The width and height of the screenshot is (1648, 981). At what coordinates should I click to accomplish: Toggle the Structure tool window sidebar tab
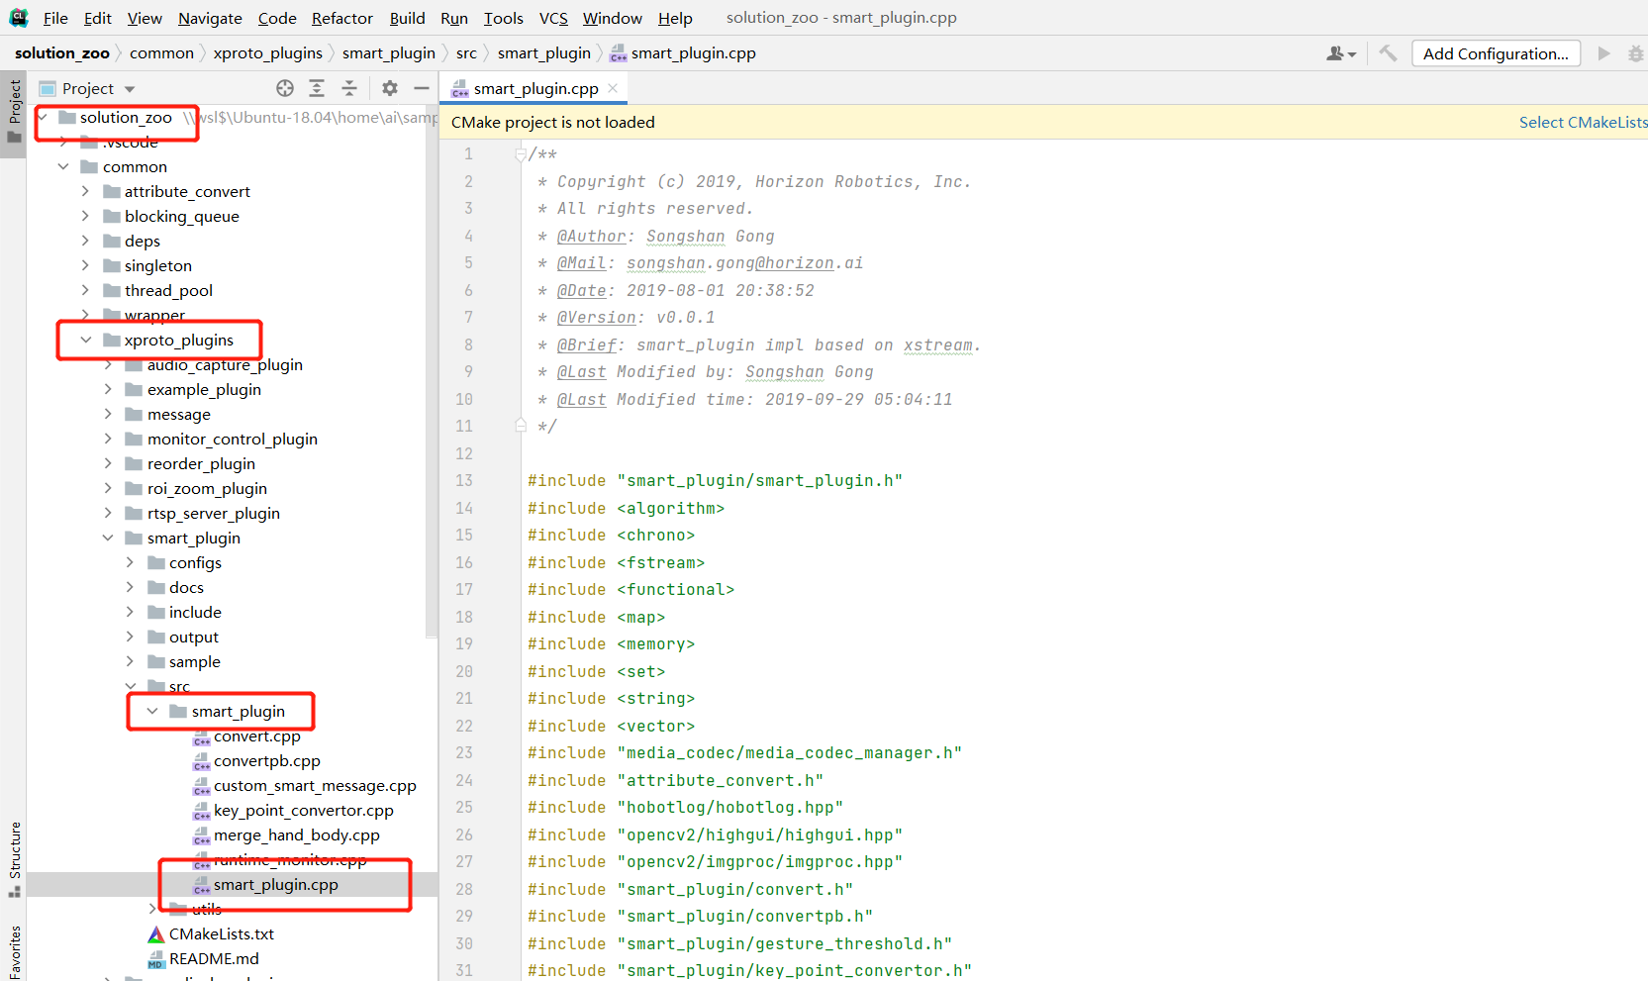pos(14,857)
